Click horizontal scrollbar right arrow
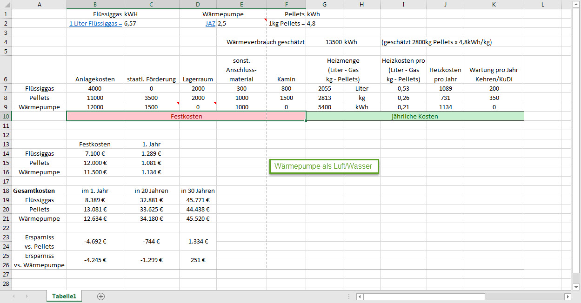The image size is (581, 303). point(568,296)
